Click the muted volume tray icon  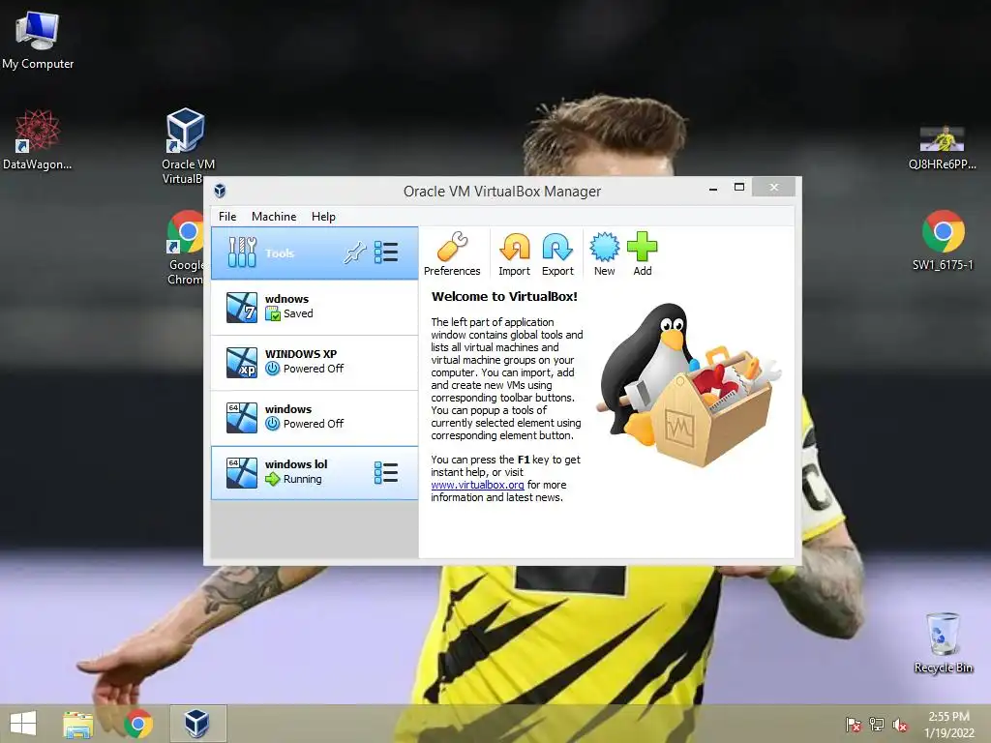900,725
